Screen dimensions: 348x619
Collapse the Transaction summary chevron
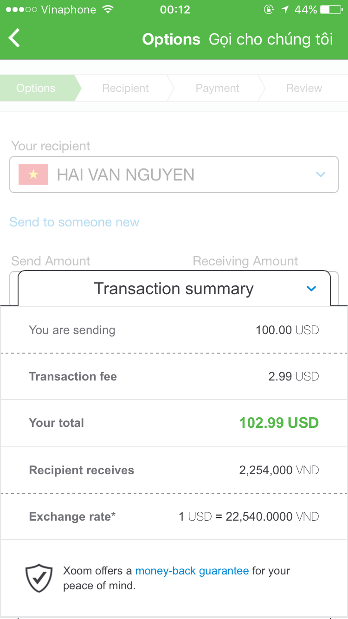point(311,289)
